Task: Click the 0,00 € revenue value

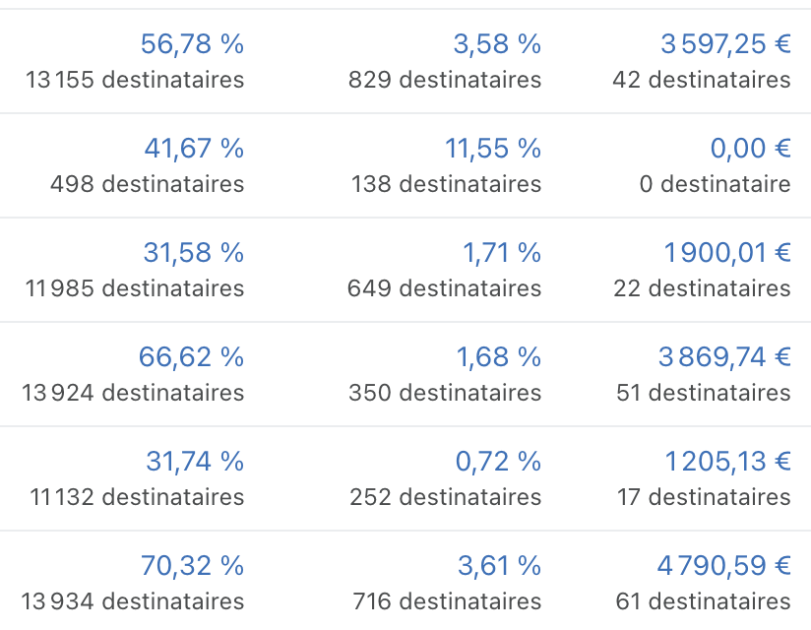Action: 750,149
